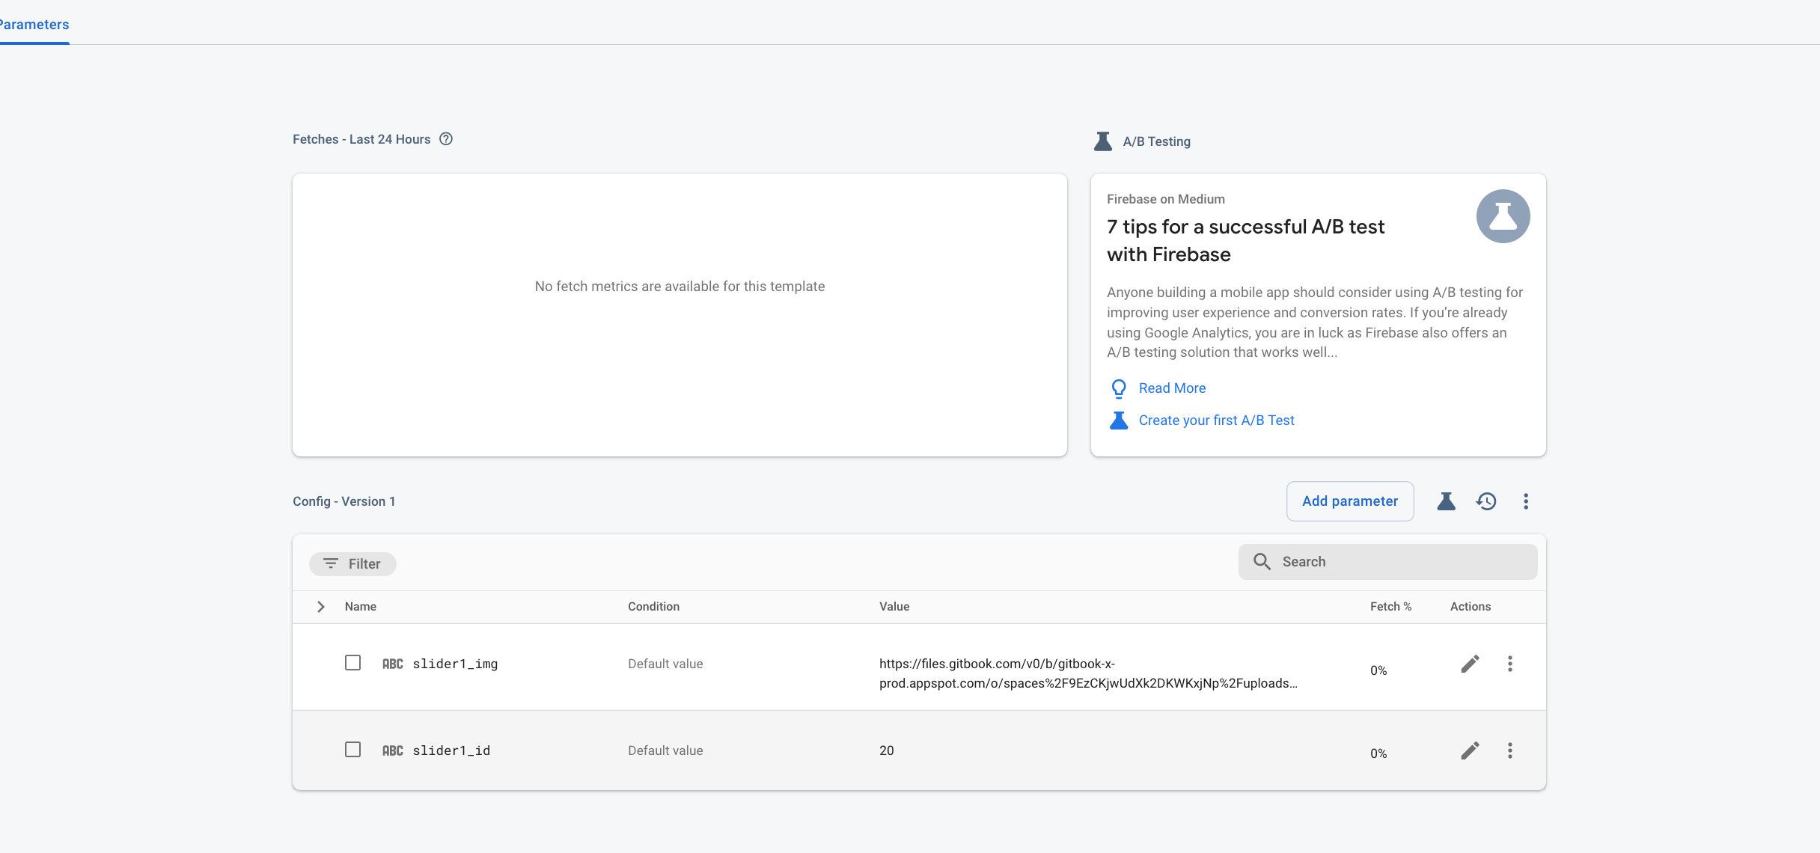
Task: Open more options for slider1_img row
Action: point(1509,664)
